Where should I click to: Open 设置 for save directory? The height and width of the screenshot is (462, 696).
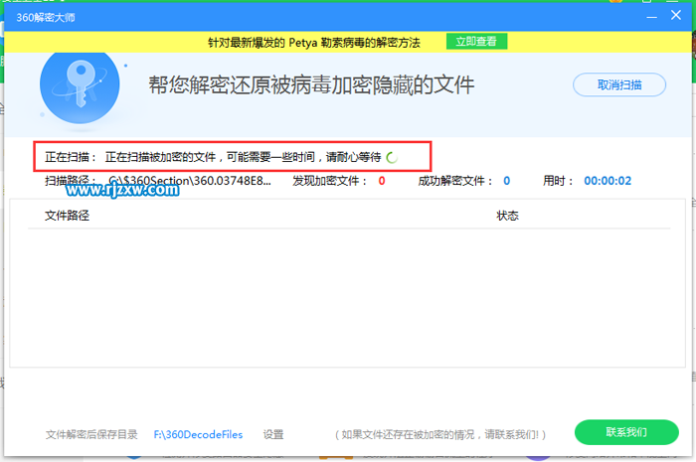coord(273,434)
